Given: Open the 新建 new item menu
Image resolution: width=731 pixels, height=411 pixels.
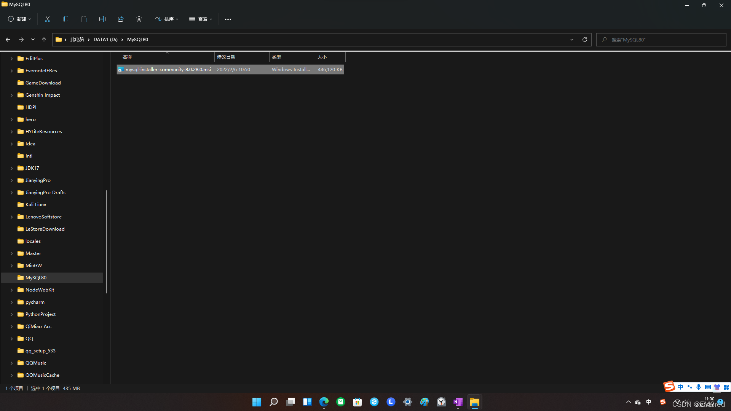Looking at the screenshot, I should coord(20,19).
